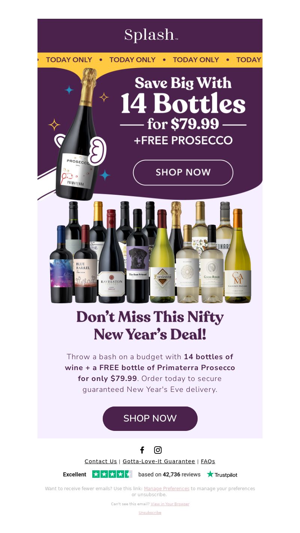Open the Instagram icon link
300x533 pixels.
coord(158,450)
